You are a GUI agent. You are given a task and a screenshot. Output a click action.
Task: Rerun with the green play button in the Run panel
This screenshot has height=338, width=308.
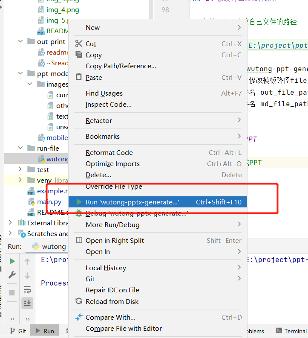point(12,261)
